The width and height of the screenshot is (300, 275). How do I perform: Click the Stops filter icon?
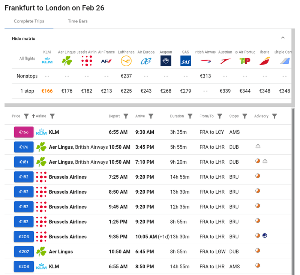[245, 116]
